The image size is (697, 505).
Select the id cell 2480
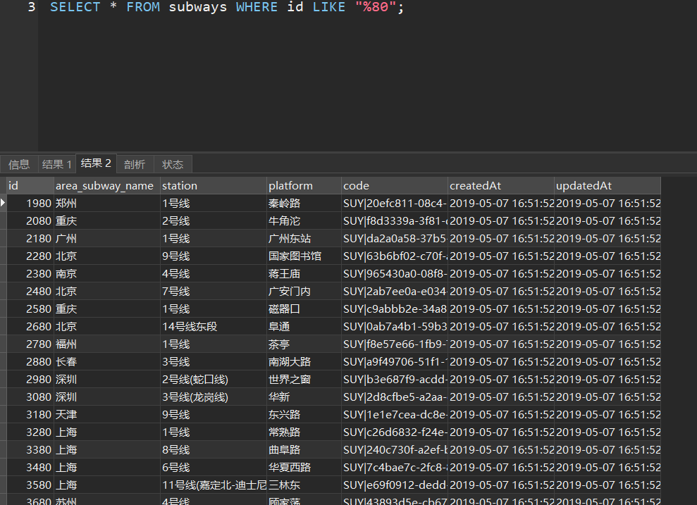click(x=30, y=292)
